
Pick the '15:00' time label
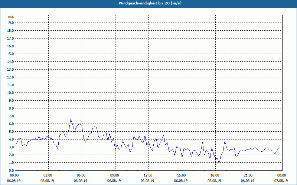pos(182,175)
